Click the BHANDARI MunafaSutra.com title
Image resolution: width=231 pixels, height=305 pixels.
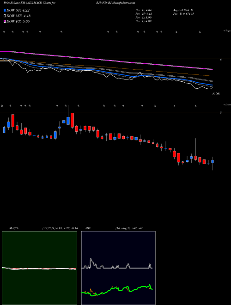click(x=115, y=3)
